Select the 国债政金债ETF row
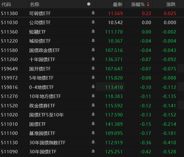Screen dimensions: 184x157 click(x=45, y=50)
